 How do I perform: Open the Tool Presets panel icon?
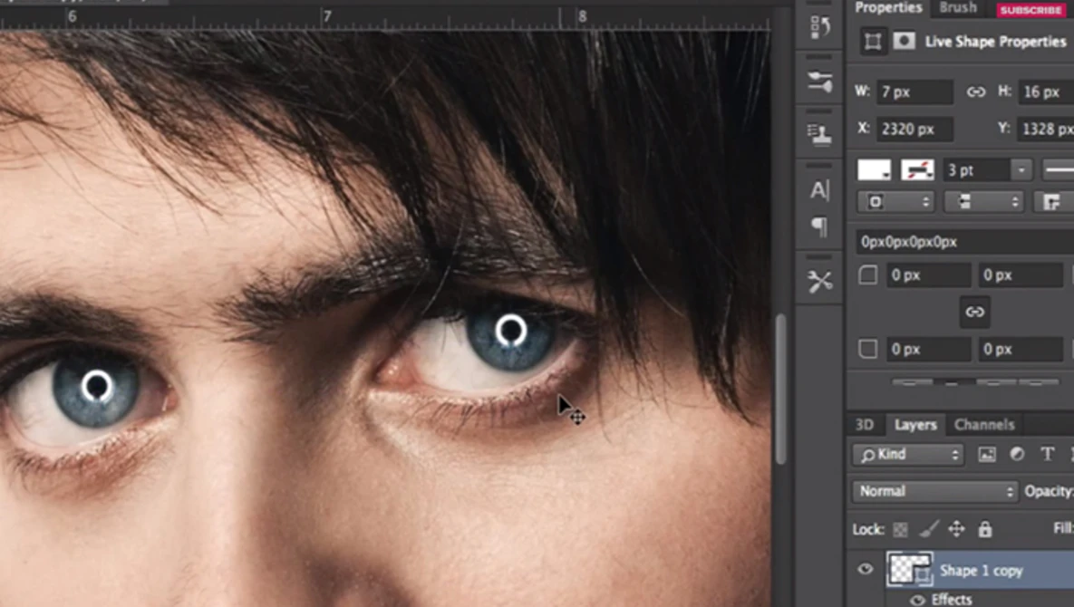coord(820,281)
